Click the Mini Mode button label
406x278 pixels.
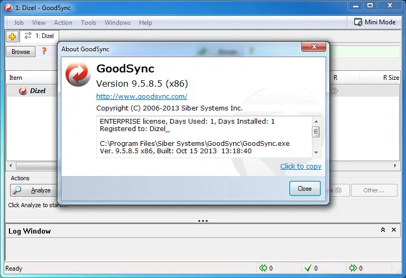click(x=380, y=22)
